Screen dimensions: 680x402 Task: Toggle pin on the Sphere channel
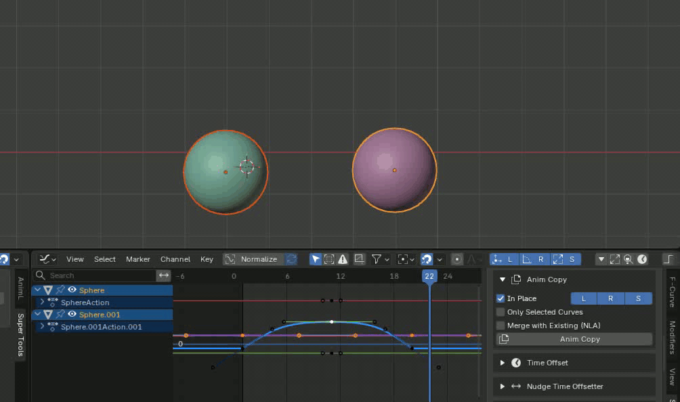(60, 290)
